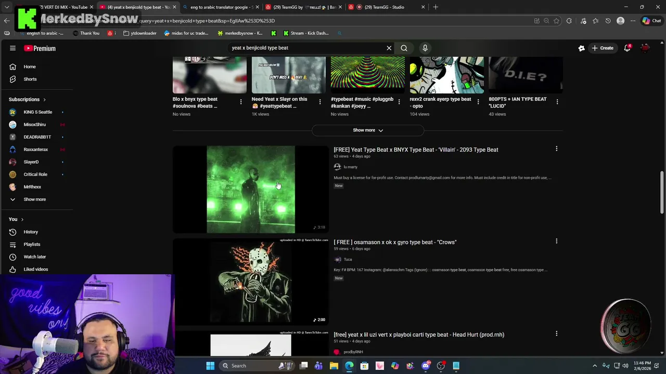Screen dimensions: 666x374
Task: Open Watch later in the sidebar
Action: pos(35,257)
